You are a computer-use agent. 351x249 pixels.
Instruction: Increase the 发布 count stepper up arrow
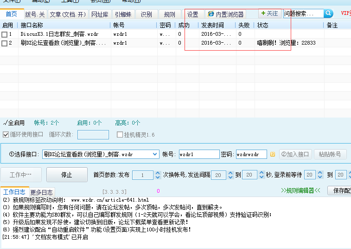158,173
